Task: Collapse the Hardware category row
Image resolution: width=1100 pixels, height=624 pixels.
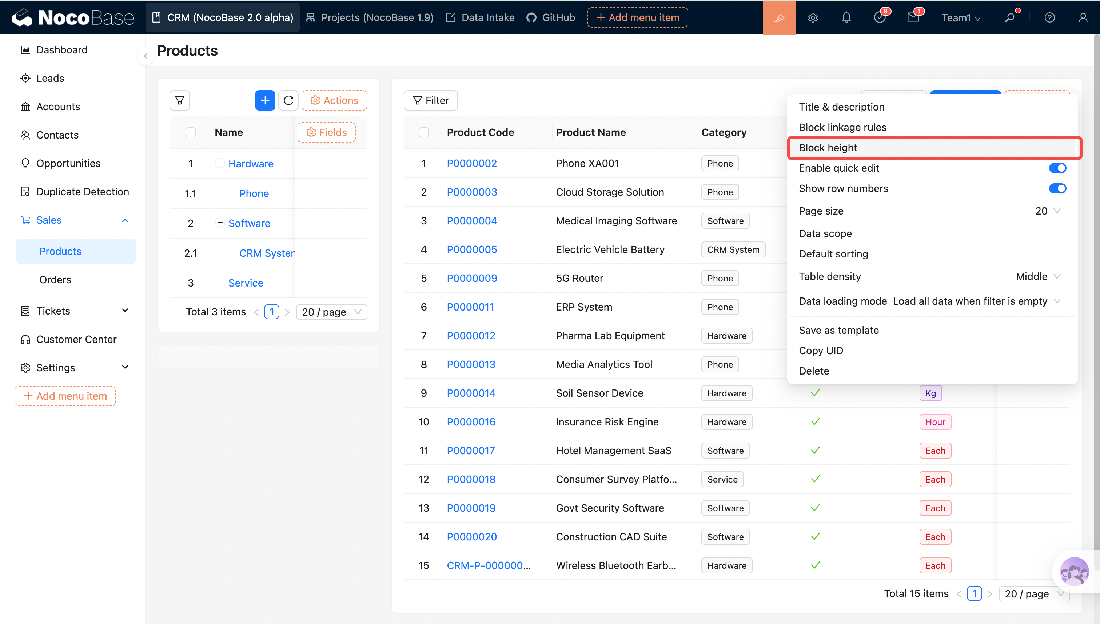Action: pos(219,163)
